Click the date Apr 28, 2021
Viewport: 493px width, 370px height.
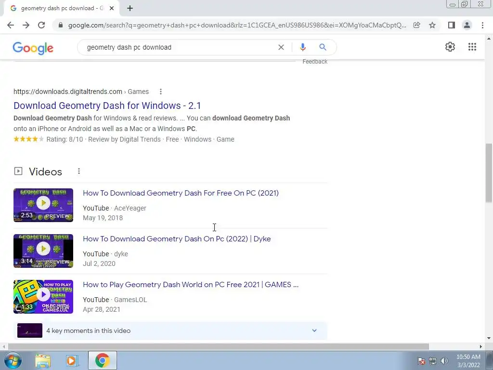[x=102, y=309]
